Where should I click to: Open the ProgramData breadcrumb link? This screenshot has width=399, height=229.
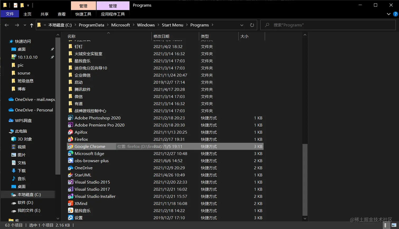92,25
